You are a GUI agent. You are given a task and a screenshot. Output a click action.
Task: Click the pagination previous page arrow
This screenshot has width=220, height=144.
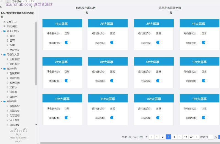[x=151, y=137]
